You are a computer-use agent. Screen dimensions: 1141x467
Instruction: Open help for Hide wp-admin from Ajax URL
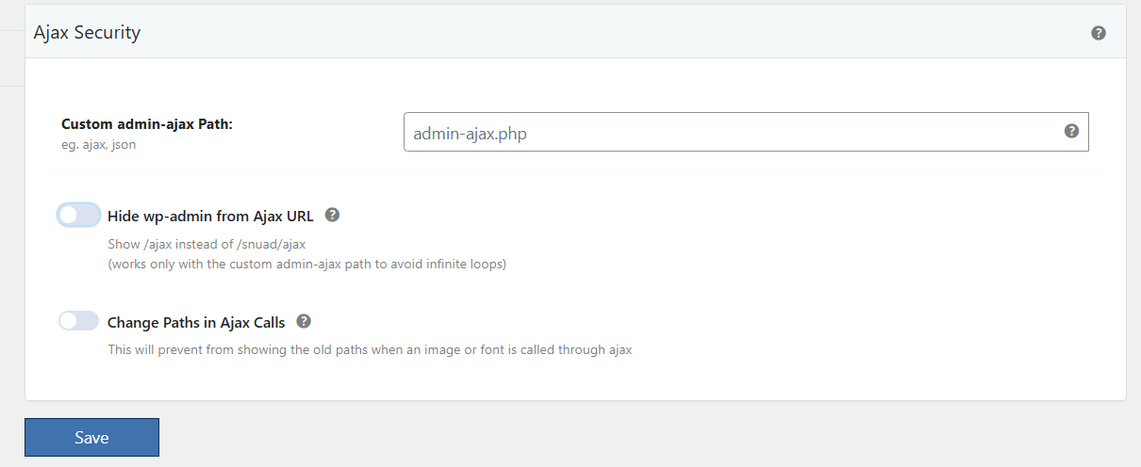click(332, 215)
